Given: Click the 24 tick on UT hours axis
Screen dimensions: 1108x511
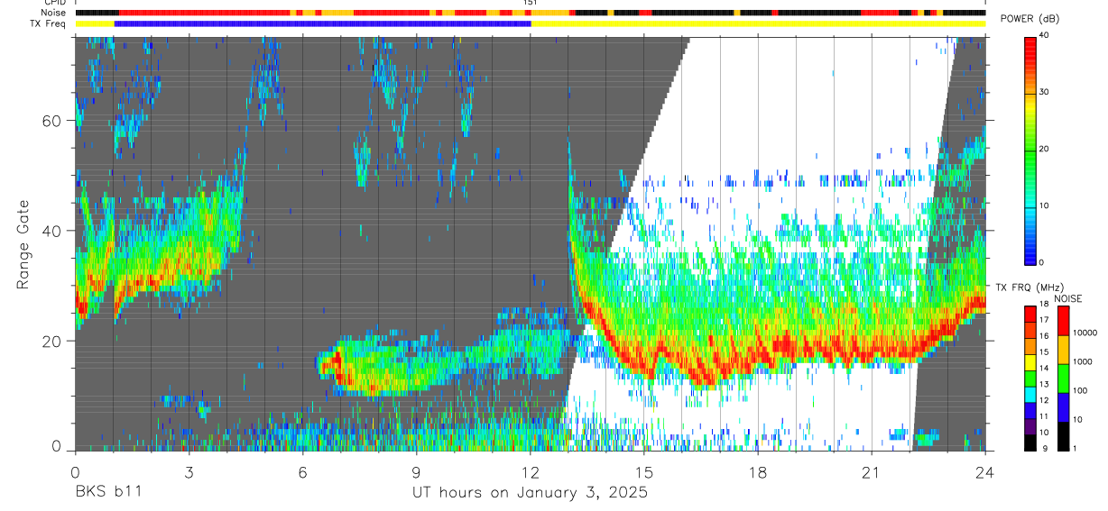Looking at the screenshot, I should tap(985, 472).
